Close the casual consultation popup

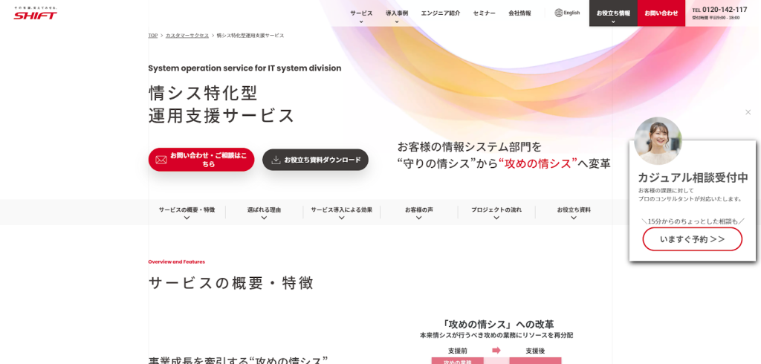pos(748,112)
